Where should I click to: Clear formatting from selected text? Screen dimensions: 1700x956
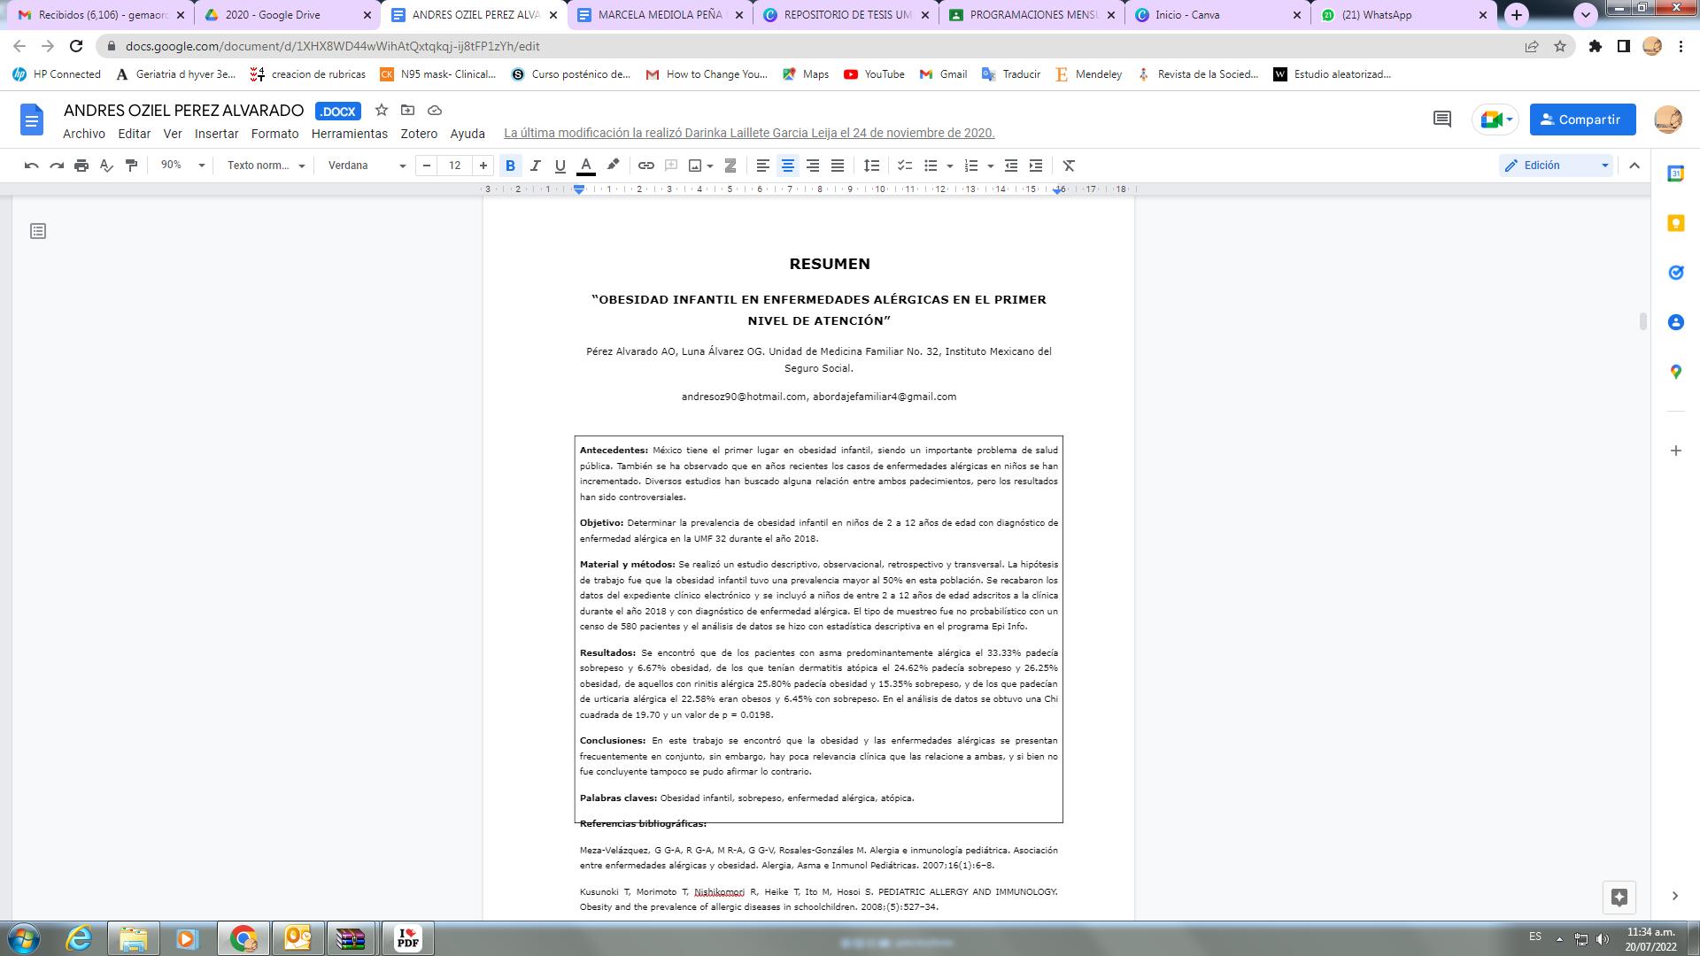click(1069, 166)
